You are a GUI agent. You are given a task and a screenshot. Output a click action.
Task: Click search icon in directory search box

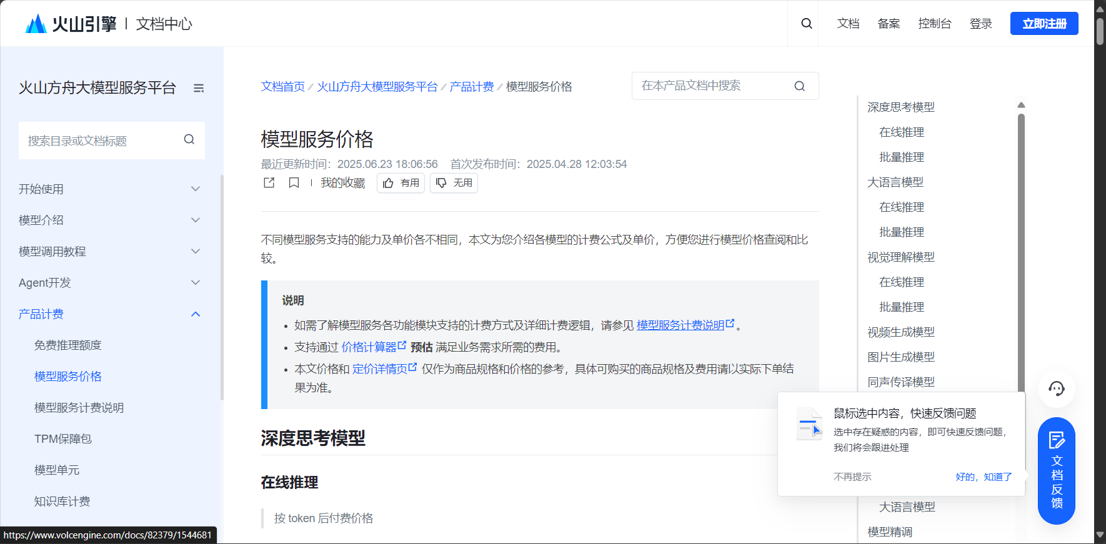coord(189,140)
